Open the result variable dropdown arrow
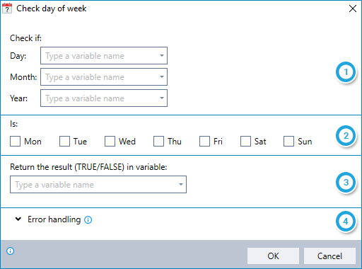362x269 pixels. [181, 184]
